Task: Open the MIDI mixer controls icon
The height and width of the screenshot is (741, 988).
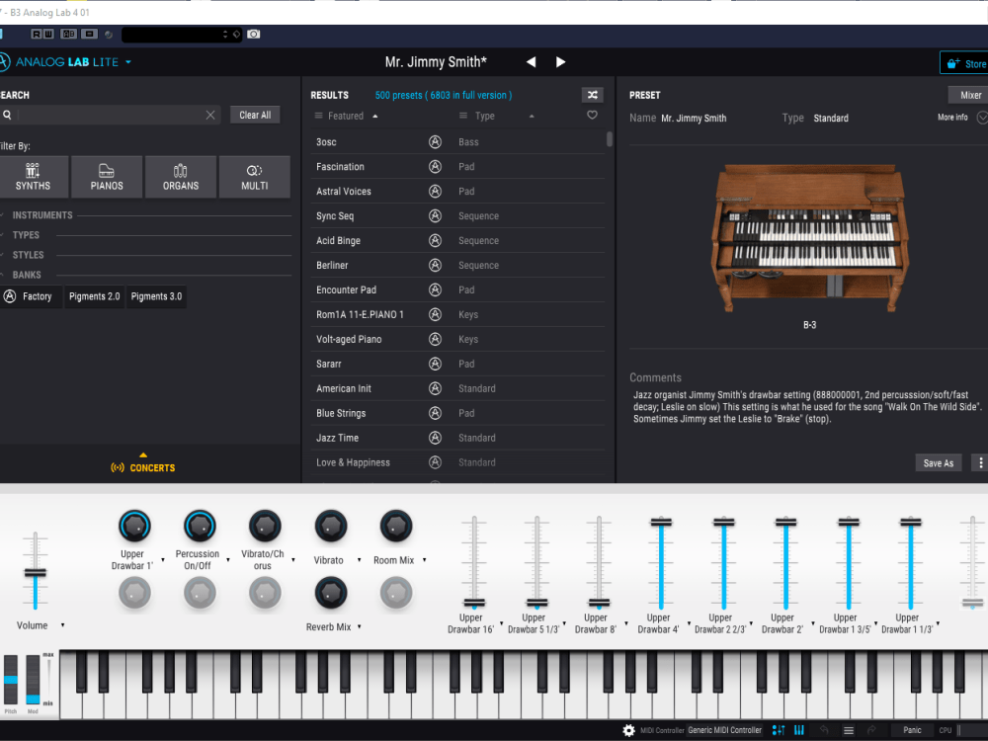Action: [x=779, y=730]
